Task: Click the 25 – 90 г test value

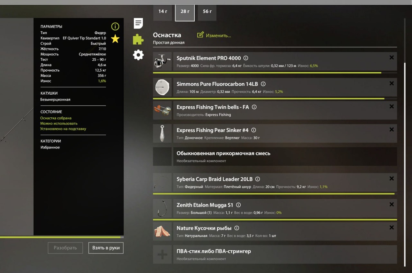Action: coord(99,60)
